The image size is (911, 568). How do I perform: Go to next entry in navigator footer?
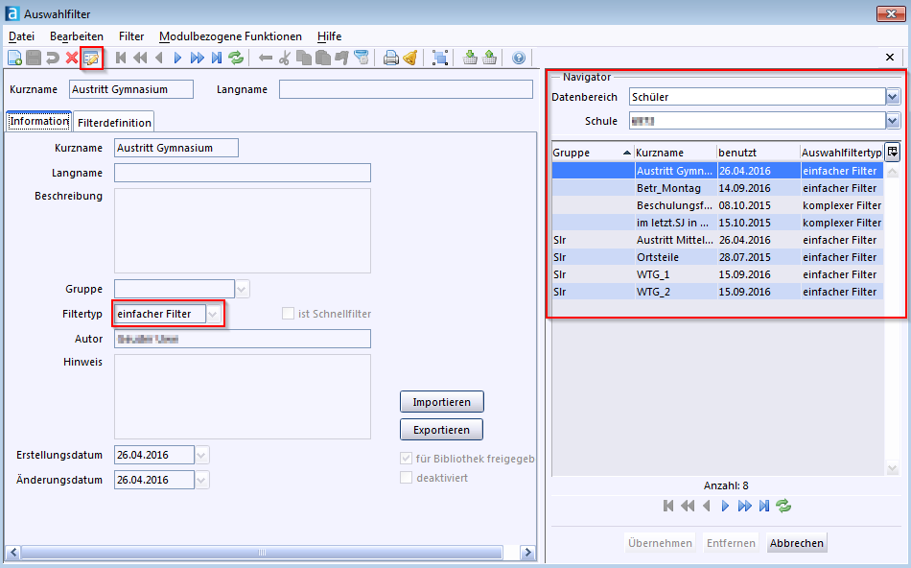(x=725, y=506)
